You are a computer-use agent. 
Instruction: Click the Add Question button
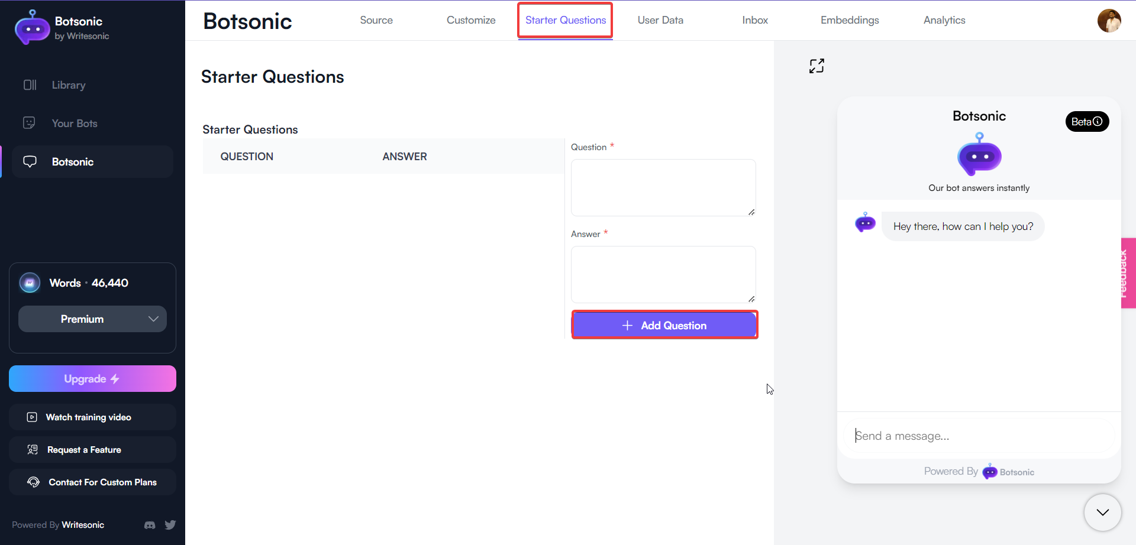pyautogui.click(x=664, y=325)
